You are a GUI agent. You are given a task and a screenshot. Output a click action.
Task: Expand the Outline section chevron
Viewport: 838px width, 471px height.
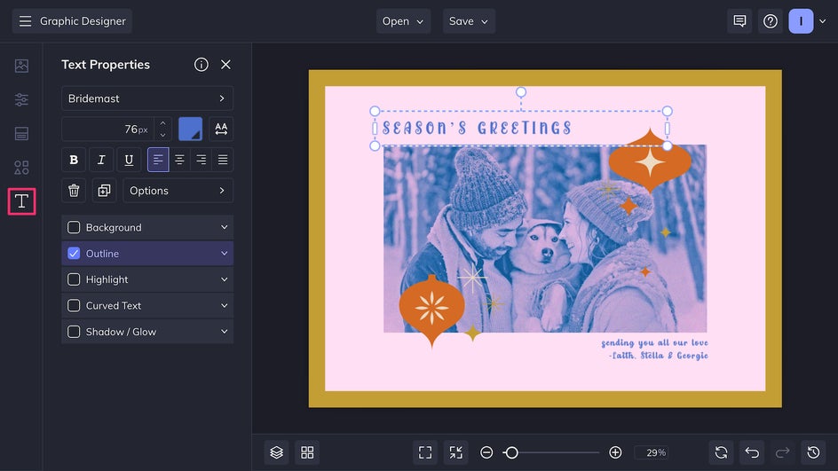point(224,254)
